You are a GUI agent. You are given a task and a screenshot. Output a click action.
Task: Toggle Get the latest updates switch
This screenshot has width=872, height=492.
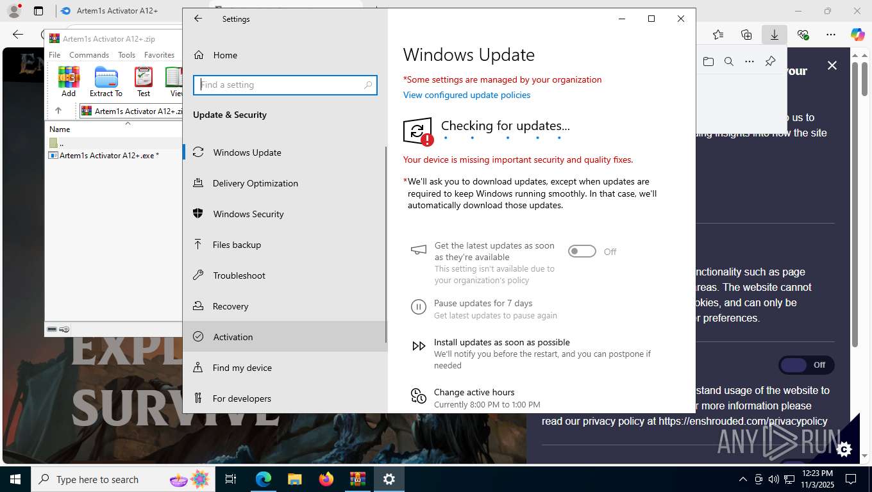[x=582, y=251]
